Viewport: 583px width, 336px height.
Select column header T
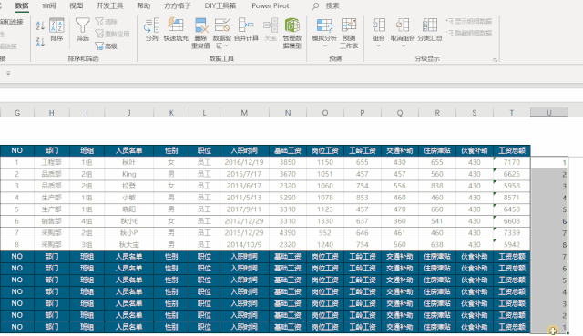click(x=512, y=113)
